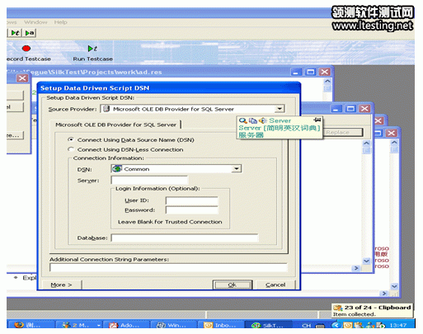The width and height of the screenshot is (423, 334).
Task: Click 'Leave Blank for Trusted Connection' text
Action: (170, 222)
